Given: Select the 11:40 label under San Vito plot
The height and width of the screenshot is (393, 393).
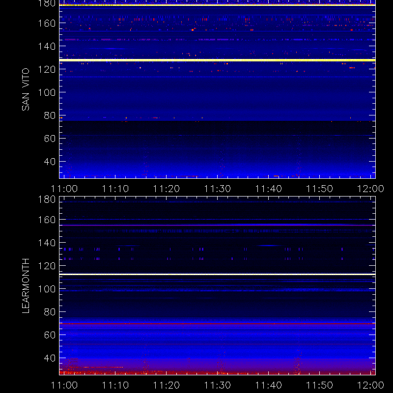Looking at the screenshot, I should (x=269, y=189).
